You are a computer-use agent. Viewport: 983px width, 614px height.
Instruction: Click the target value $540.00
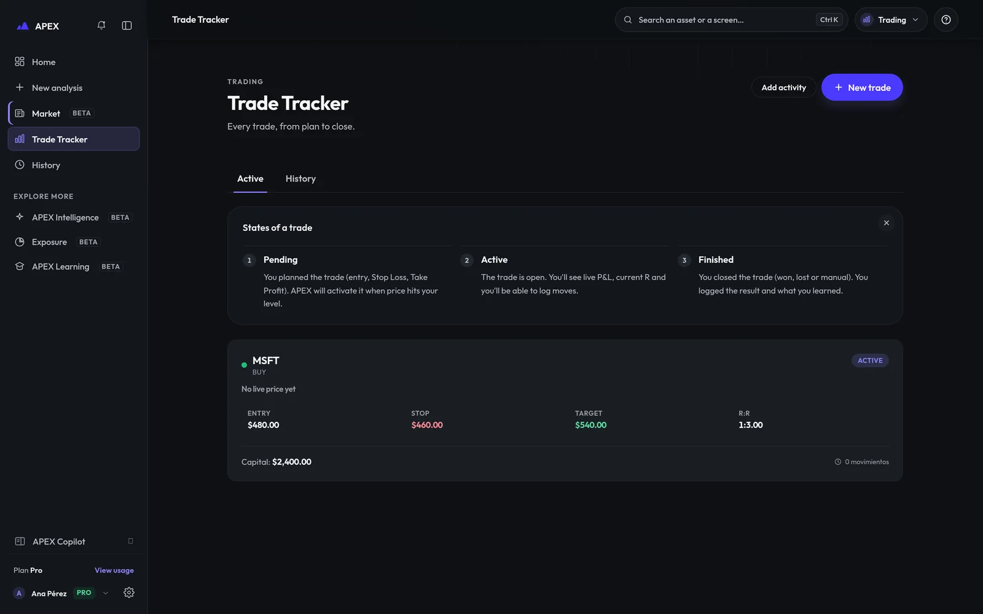590,425
